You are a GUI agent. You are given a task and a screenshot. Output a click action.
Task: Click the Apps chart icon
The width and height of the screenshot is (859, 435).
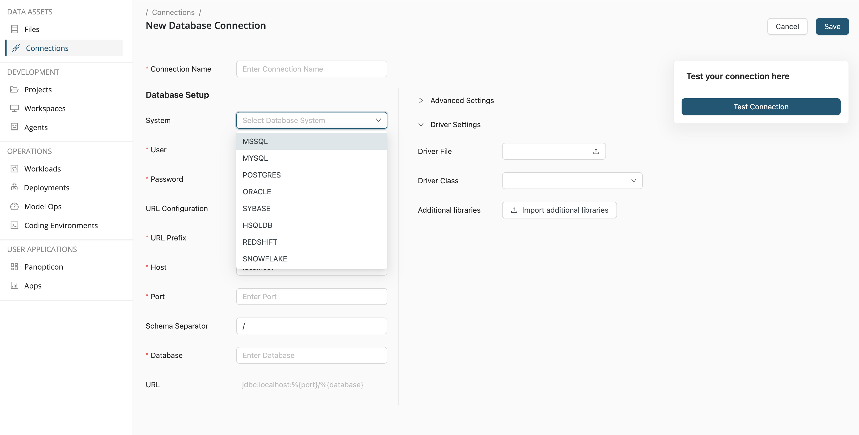point(14,286)
